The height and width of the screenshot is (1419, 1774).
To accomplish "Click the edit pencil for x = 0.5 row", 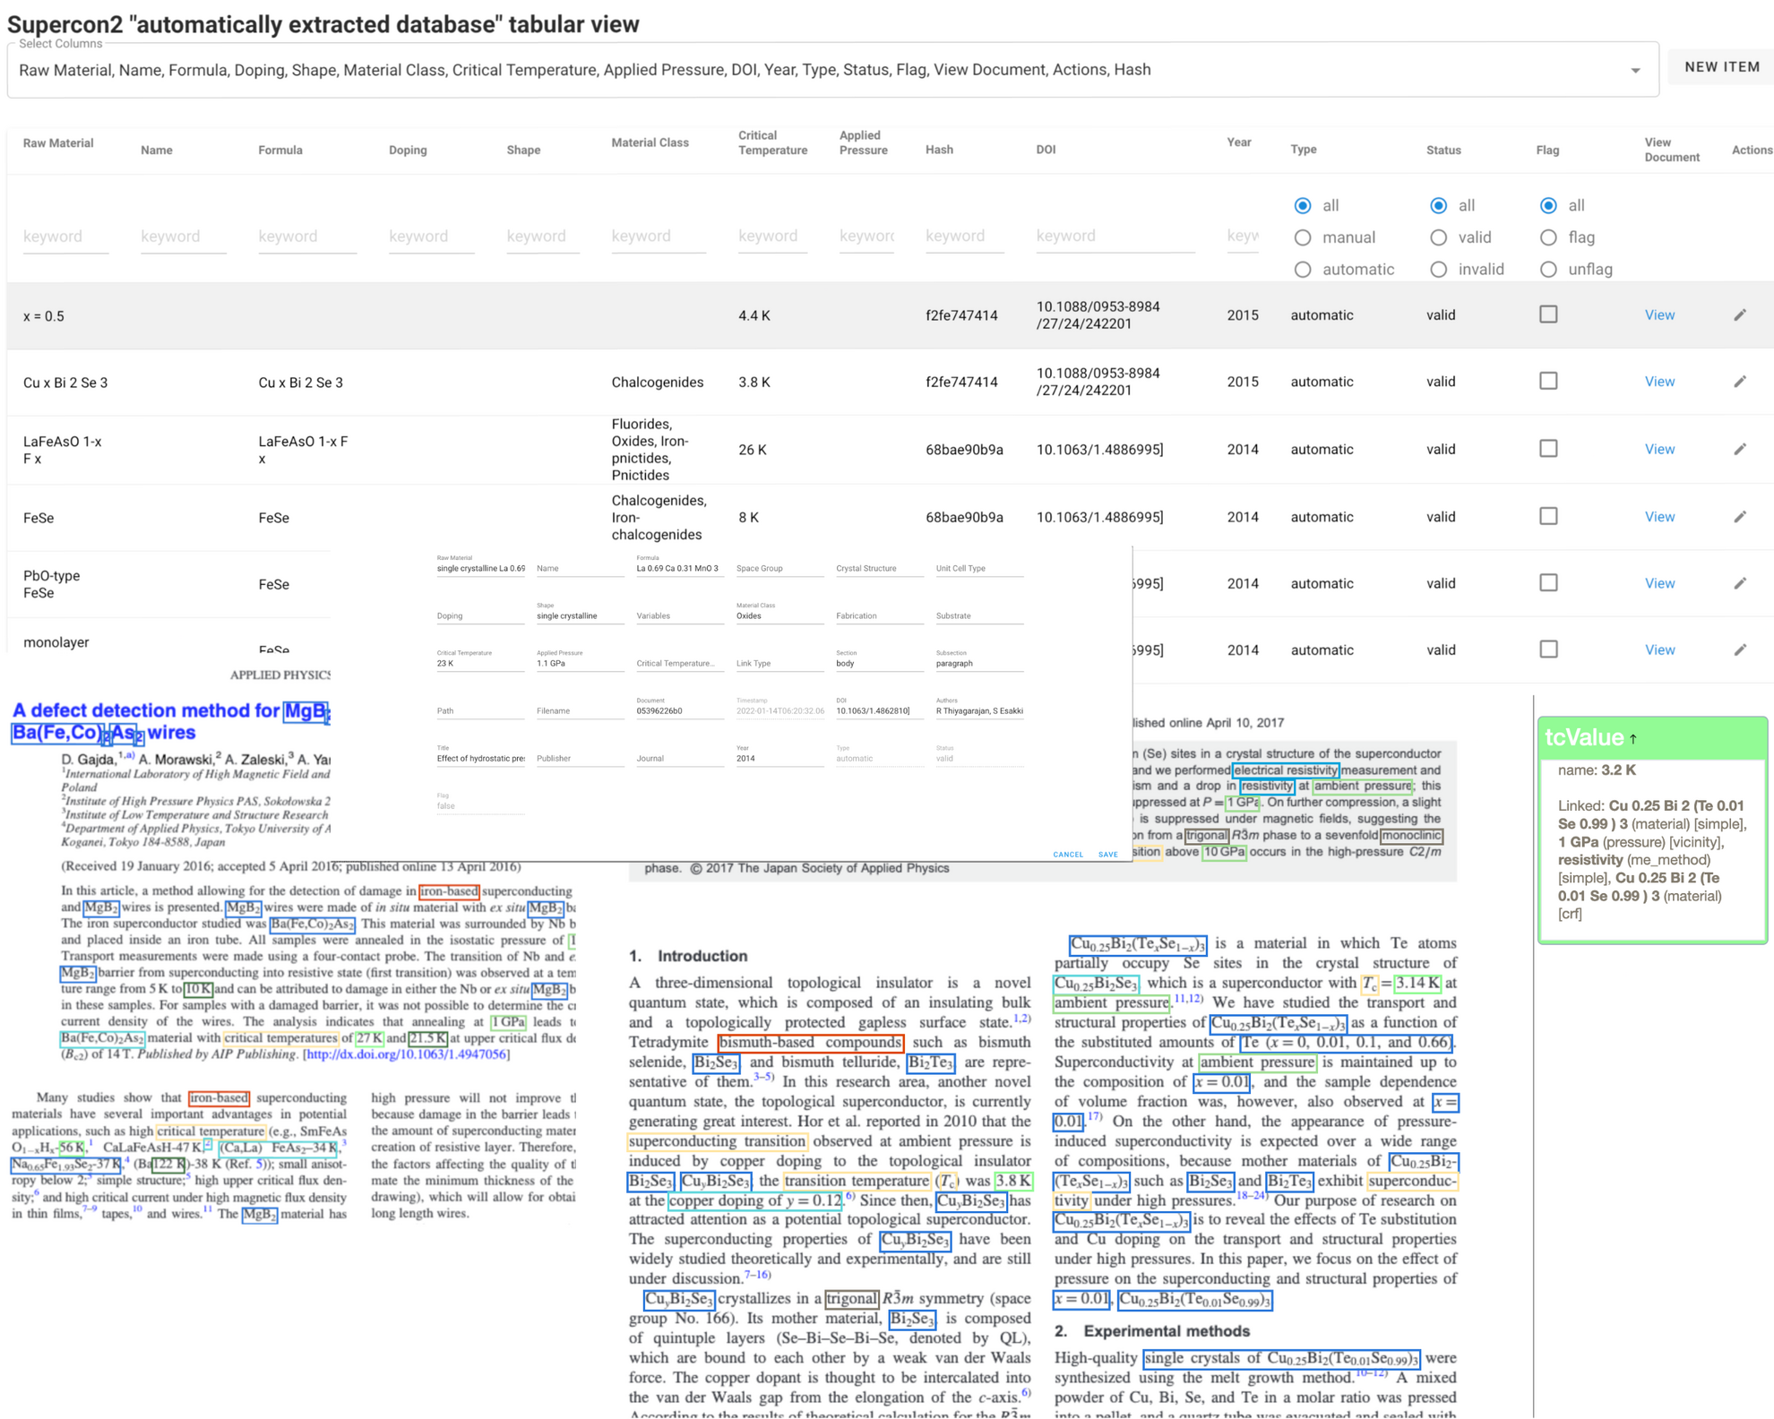I will tap(1739, 315).
